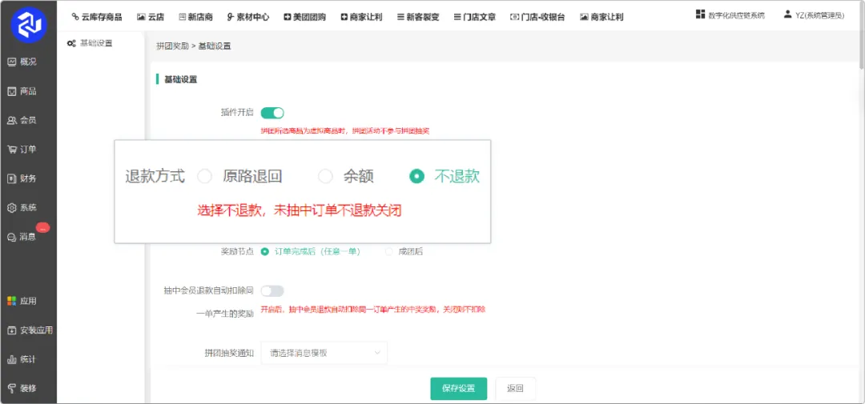Select 基础设置 in the submenu
Viewport: 865px width, 404px height.
click(x=97, y=43)
